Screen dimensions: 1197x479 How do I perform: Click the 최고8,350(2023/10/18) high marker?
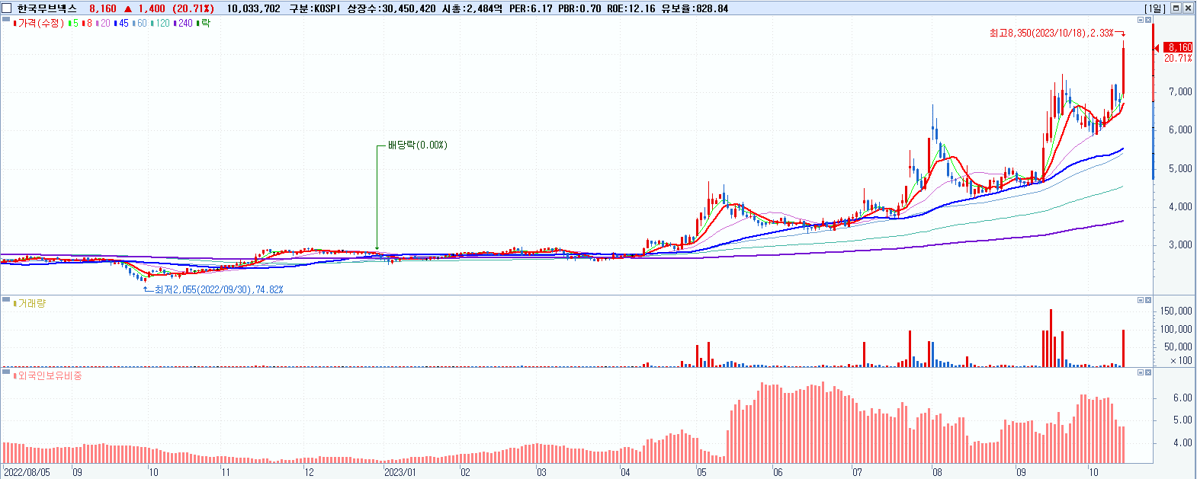pyautogui.click(x=1051, y=33)
